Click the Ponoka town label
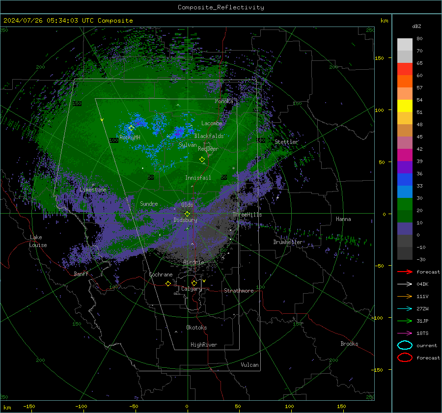The height and width of the screenshot is (413, 442). pyautogui.click(x=224, y=101)
